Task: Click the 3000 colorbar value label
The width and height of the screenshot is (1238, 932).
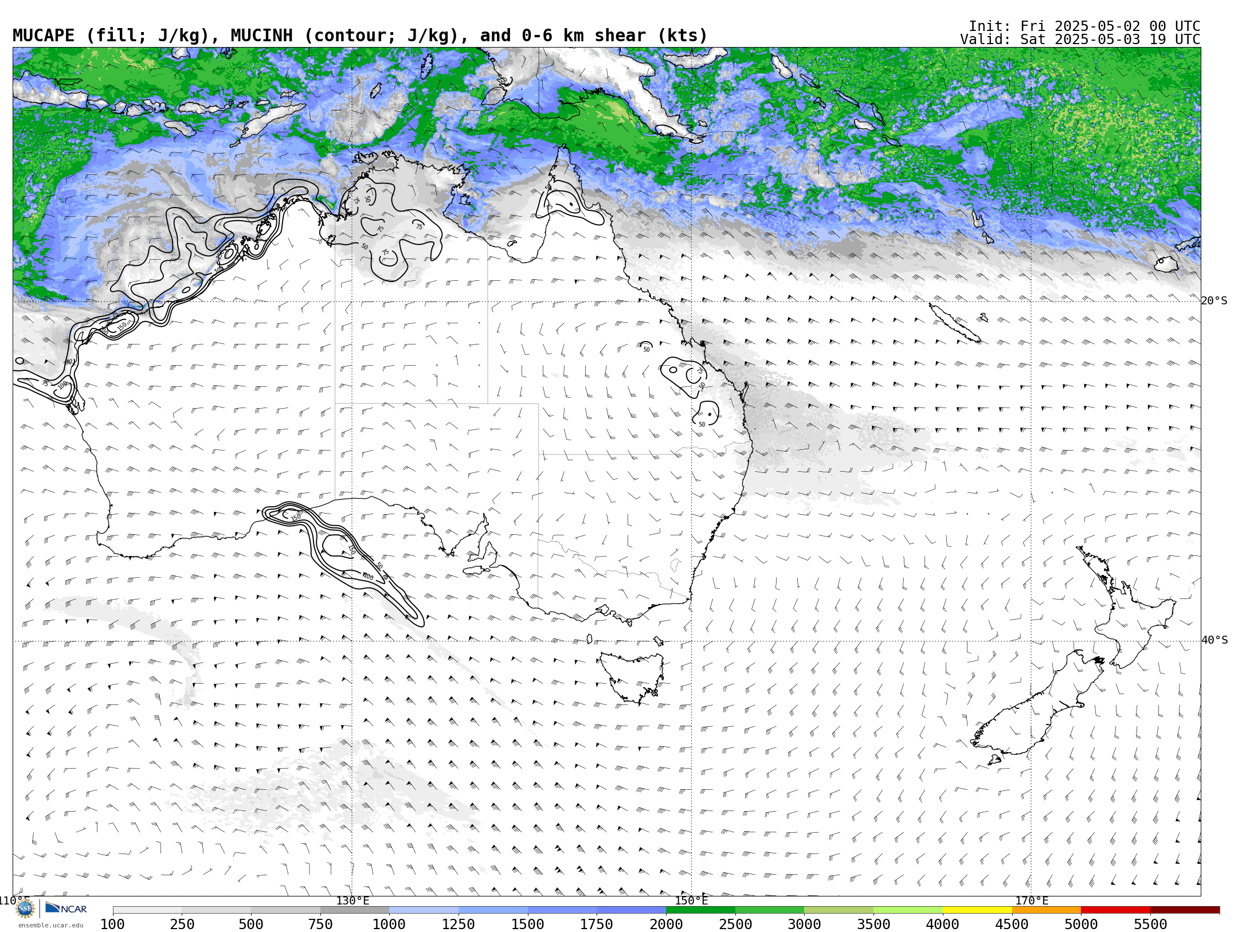Action: point(804,924)
